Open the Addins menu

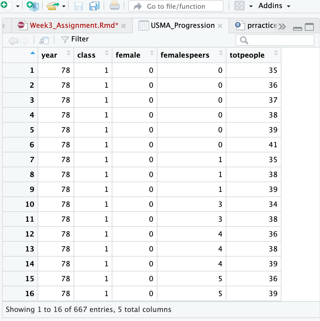(274, 6)
